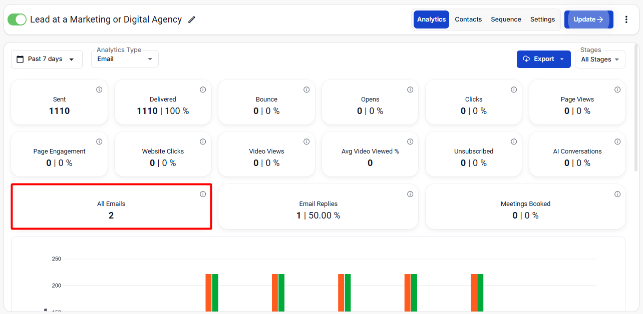Open the Sequence tab
Screen dimensions: 643x314
tap(506, 19)
